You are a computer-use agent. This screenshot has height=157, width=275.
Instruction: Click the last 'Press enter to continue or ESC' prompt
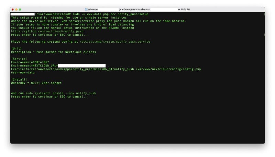(x=50, y=97)
